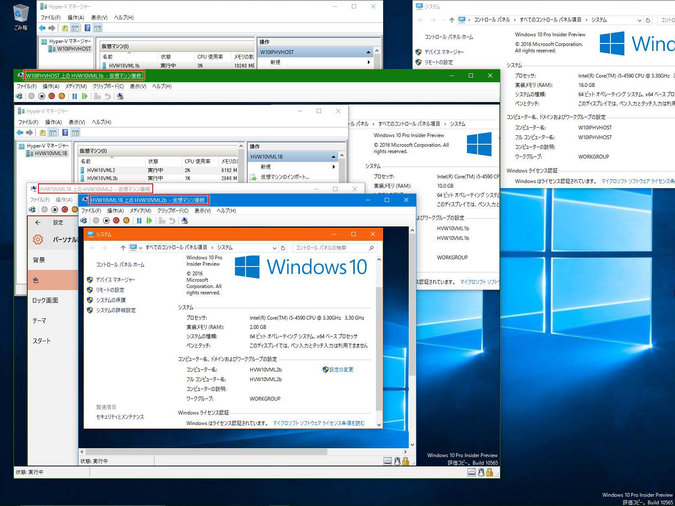
Task: Click Back arrow in nested Hyper-V Manager toolbar
Action: 20,133
